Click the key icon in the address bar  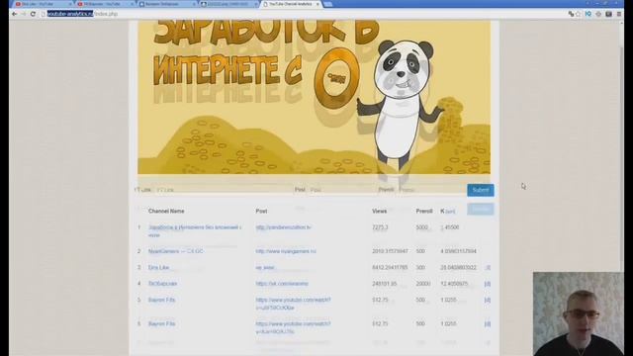571,14
